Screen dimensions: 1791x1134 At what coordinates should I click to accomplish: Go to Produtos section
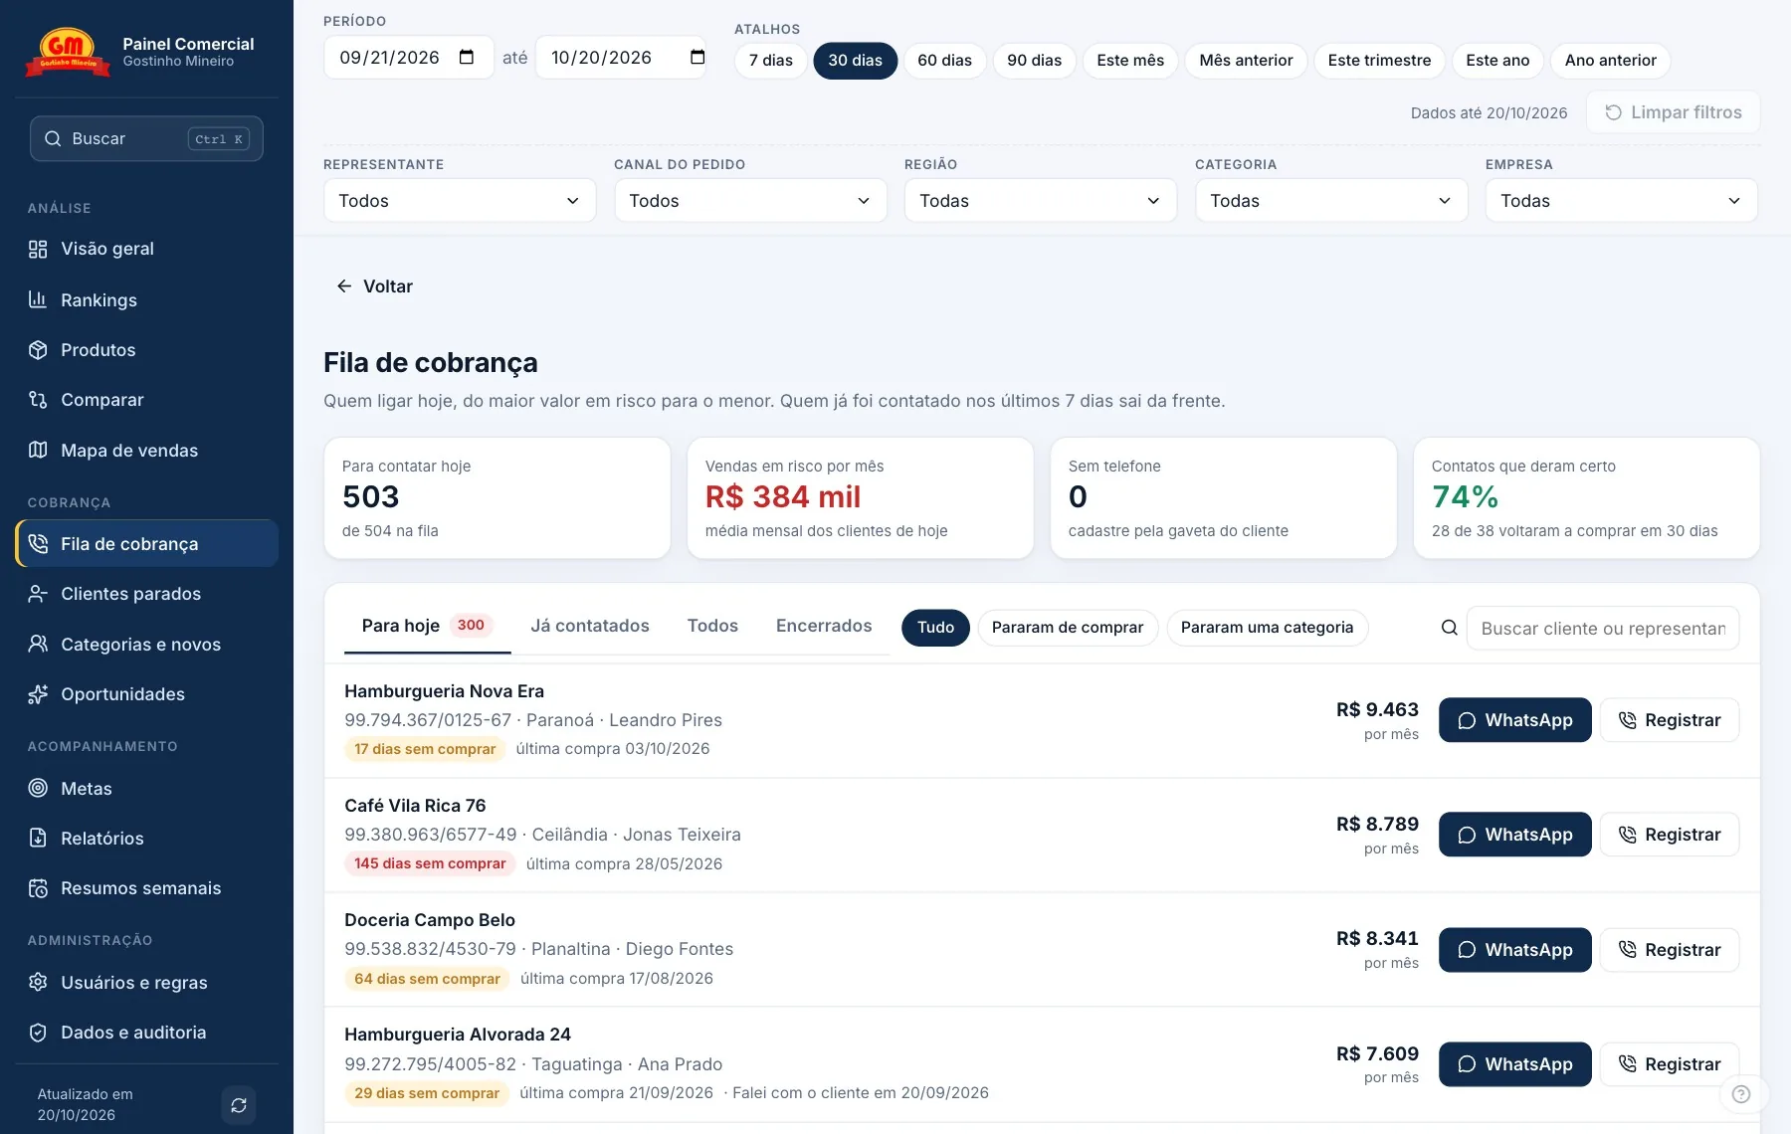(146, 350)
